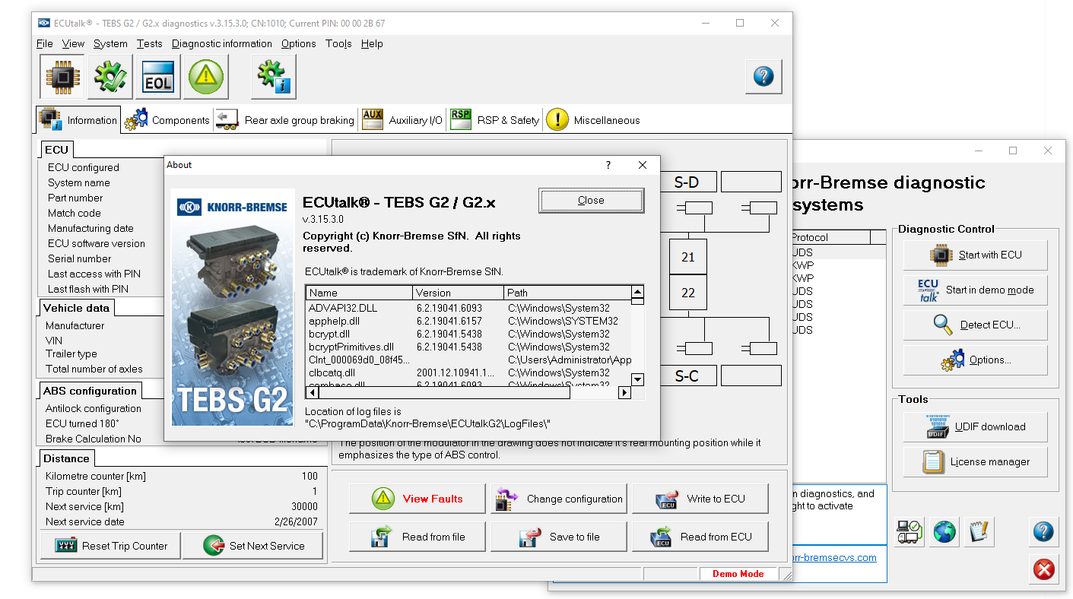Open the Tools menu
Screen dimensions: 1073x599
click(338, 43)
